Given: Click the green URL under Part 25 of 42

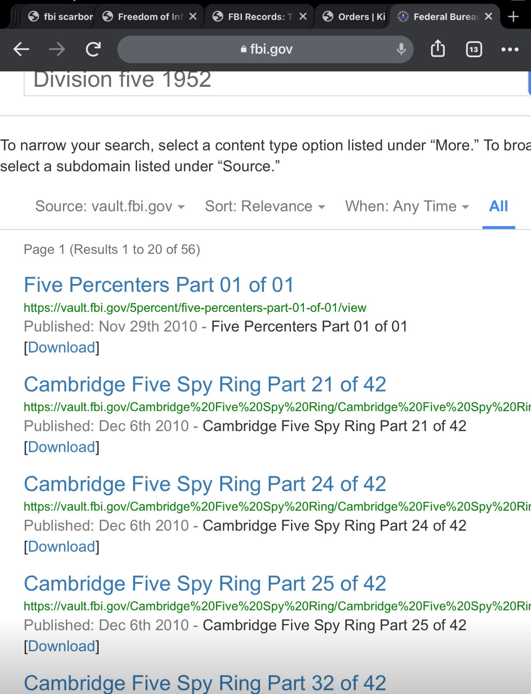Looking at the screenshot, I should click(277, 606).
